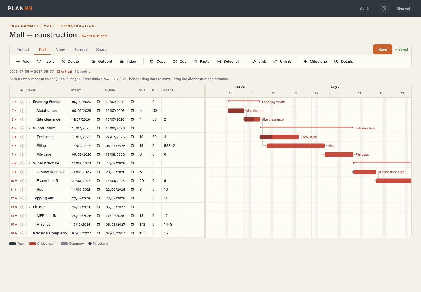Paste rows from clipboard
421x292 pixels.
pyautogui.click(x=201, y=62)
